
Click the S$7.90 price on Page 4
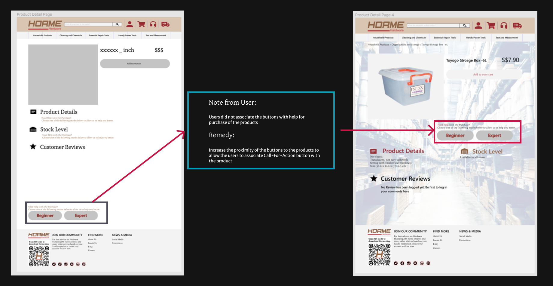coord(510,60)
